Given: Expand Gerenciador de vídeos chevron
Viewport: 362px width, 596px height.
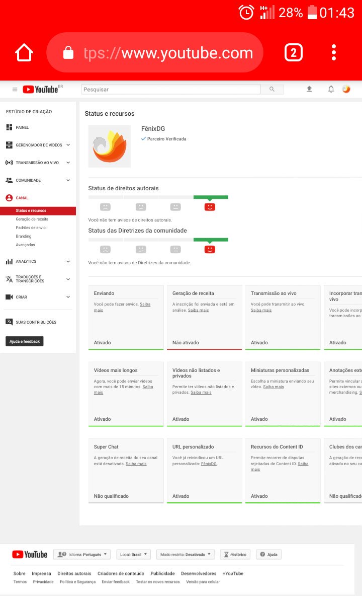Looking at the screenshot, I should tap(68, 145).
